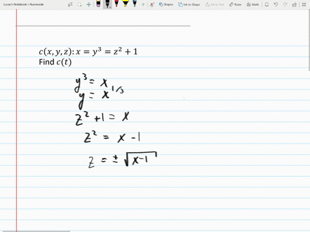Open the black pen options arrow
Screen dimensions: 310x232
110,8
